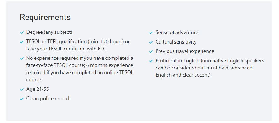This screenshot has height=123, width=279.
Task: Click the Proficient in English requirement text
Action: [x=210, y=68]
